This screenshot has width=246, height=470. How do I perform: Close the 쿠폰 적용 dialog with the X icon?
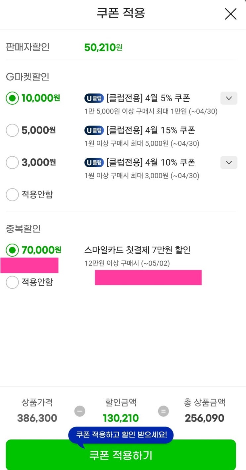click(x=230, y=14)
